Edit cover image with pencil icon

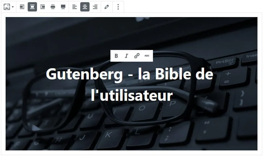coord(107,7)
